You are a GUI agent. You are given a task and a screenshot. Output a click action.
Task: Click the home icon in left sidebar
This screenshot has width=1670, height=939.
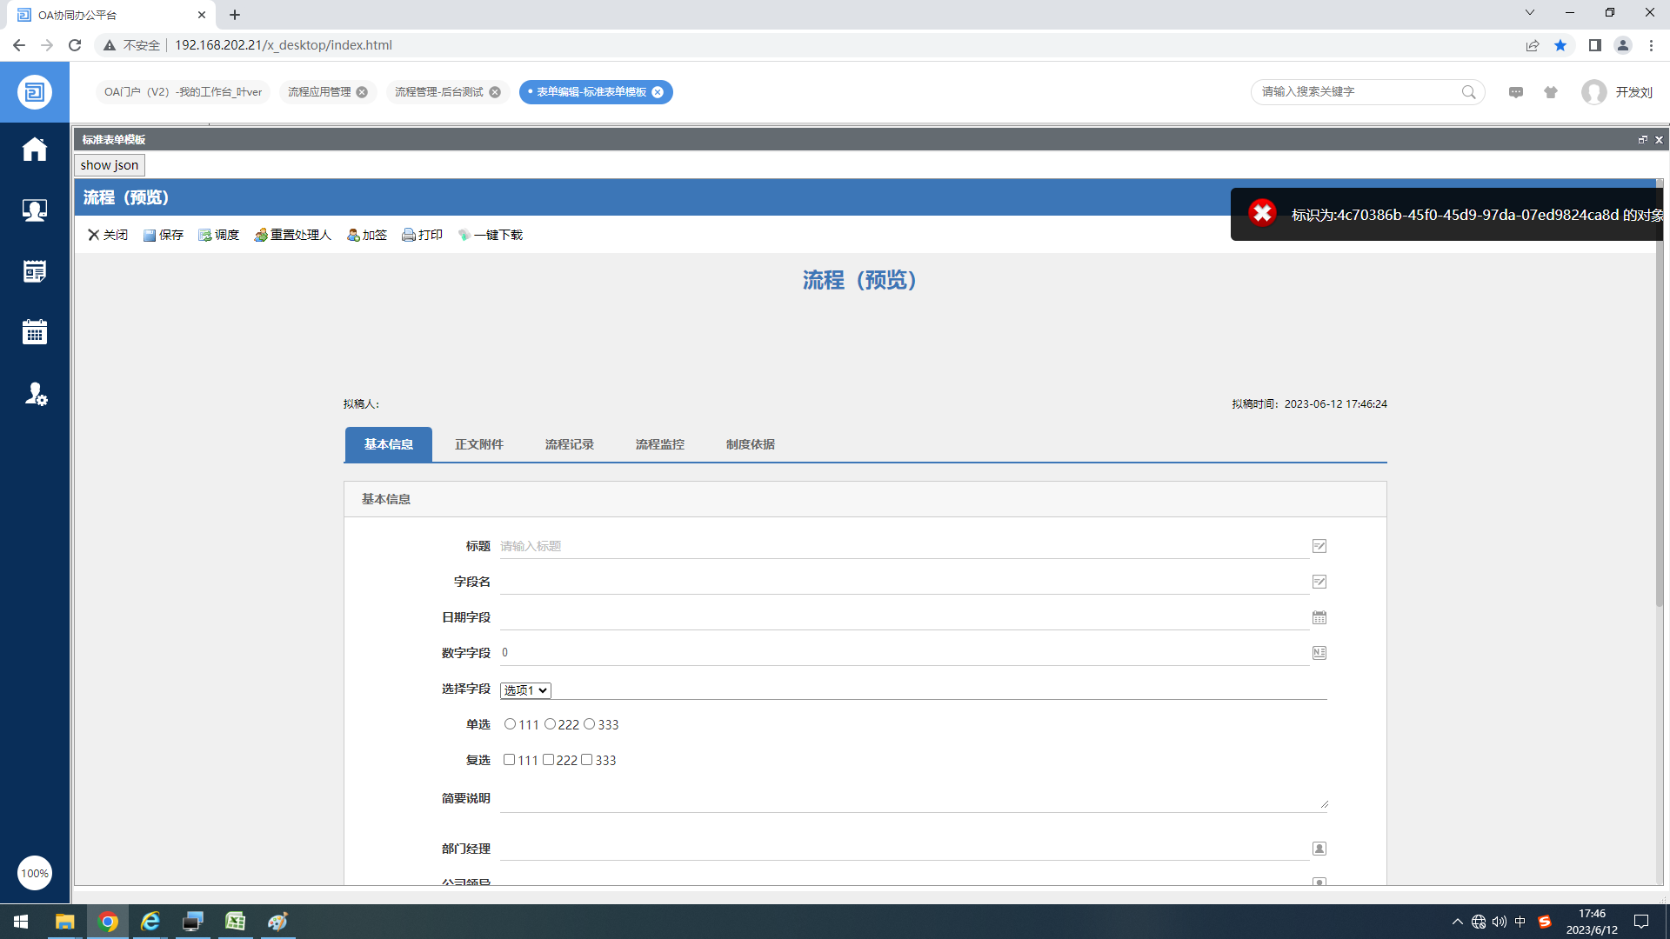(35, 150)
